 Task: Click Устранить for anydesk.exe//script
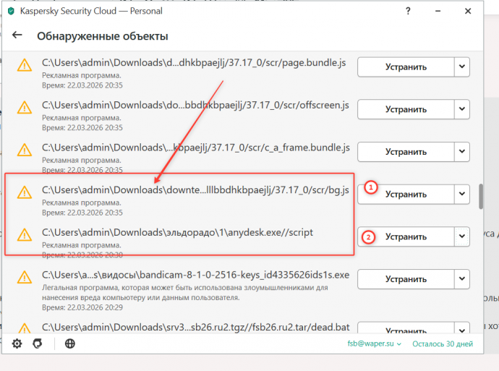pos(406,236)
